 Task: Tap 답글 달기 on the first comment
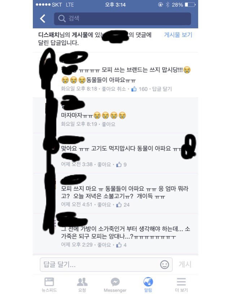click(162, 89)
